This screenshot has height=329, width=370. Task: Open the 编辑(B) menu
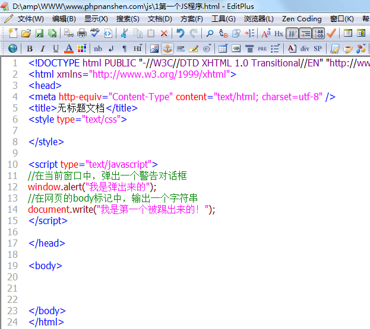pos(64,19)
